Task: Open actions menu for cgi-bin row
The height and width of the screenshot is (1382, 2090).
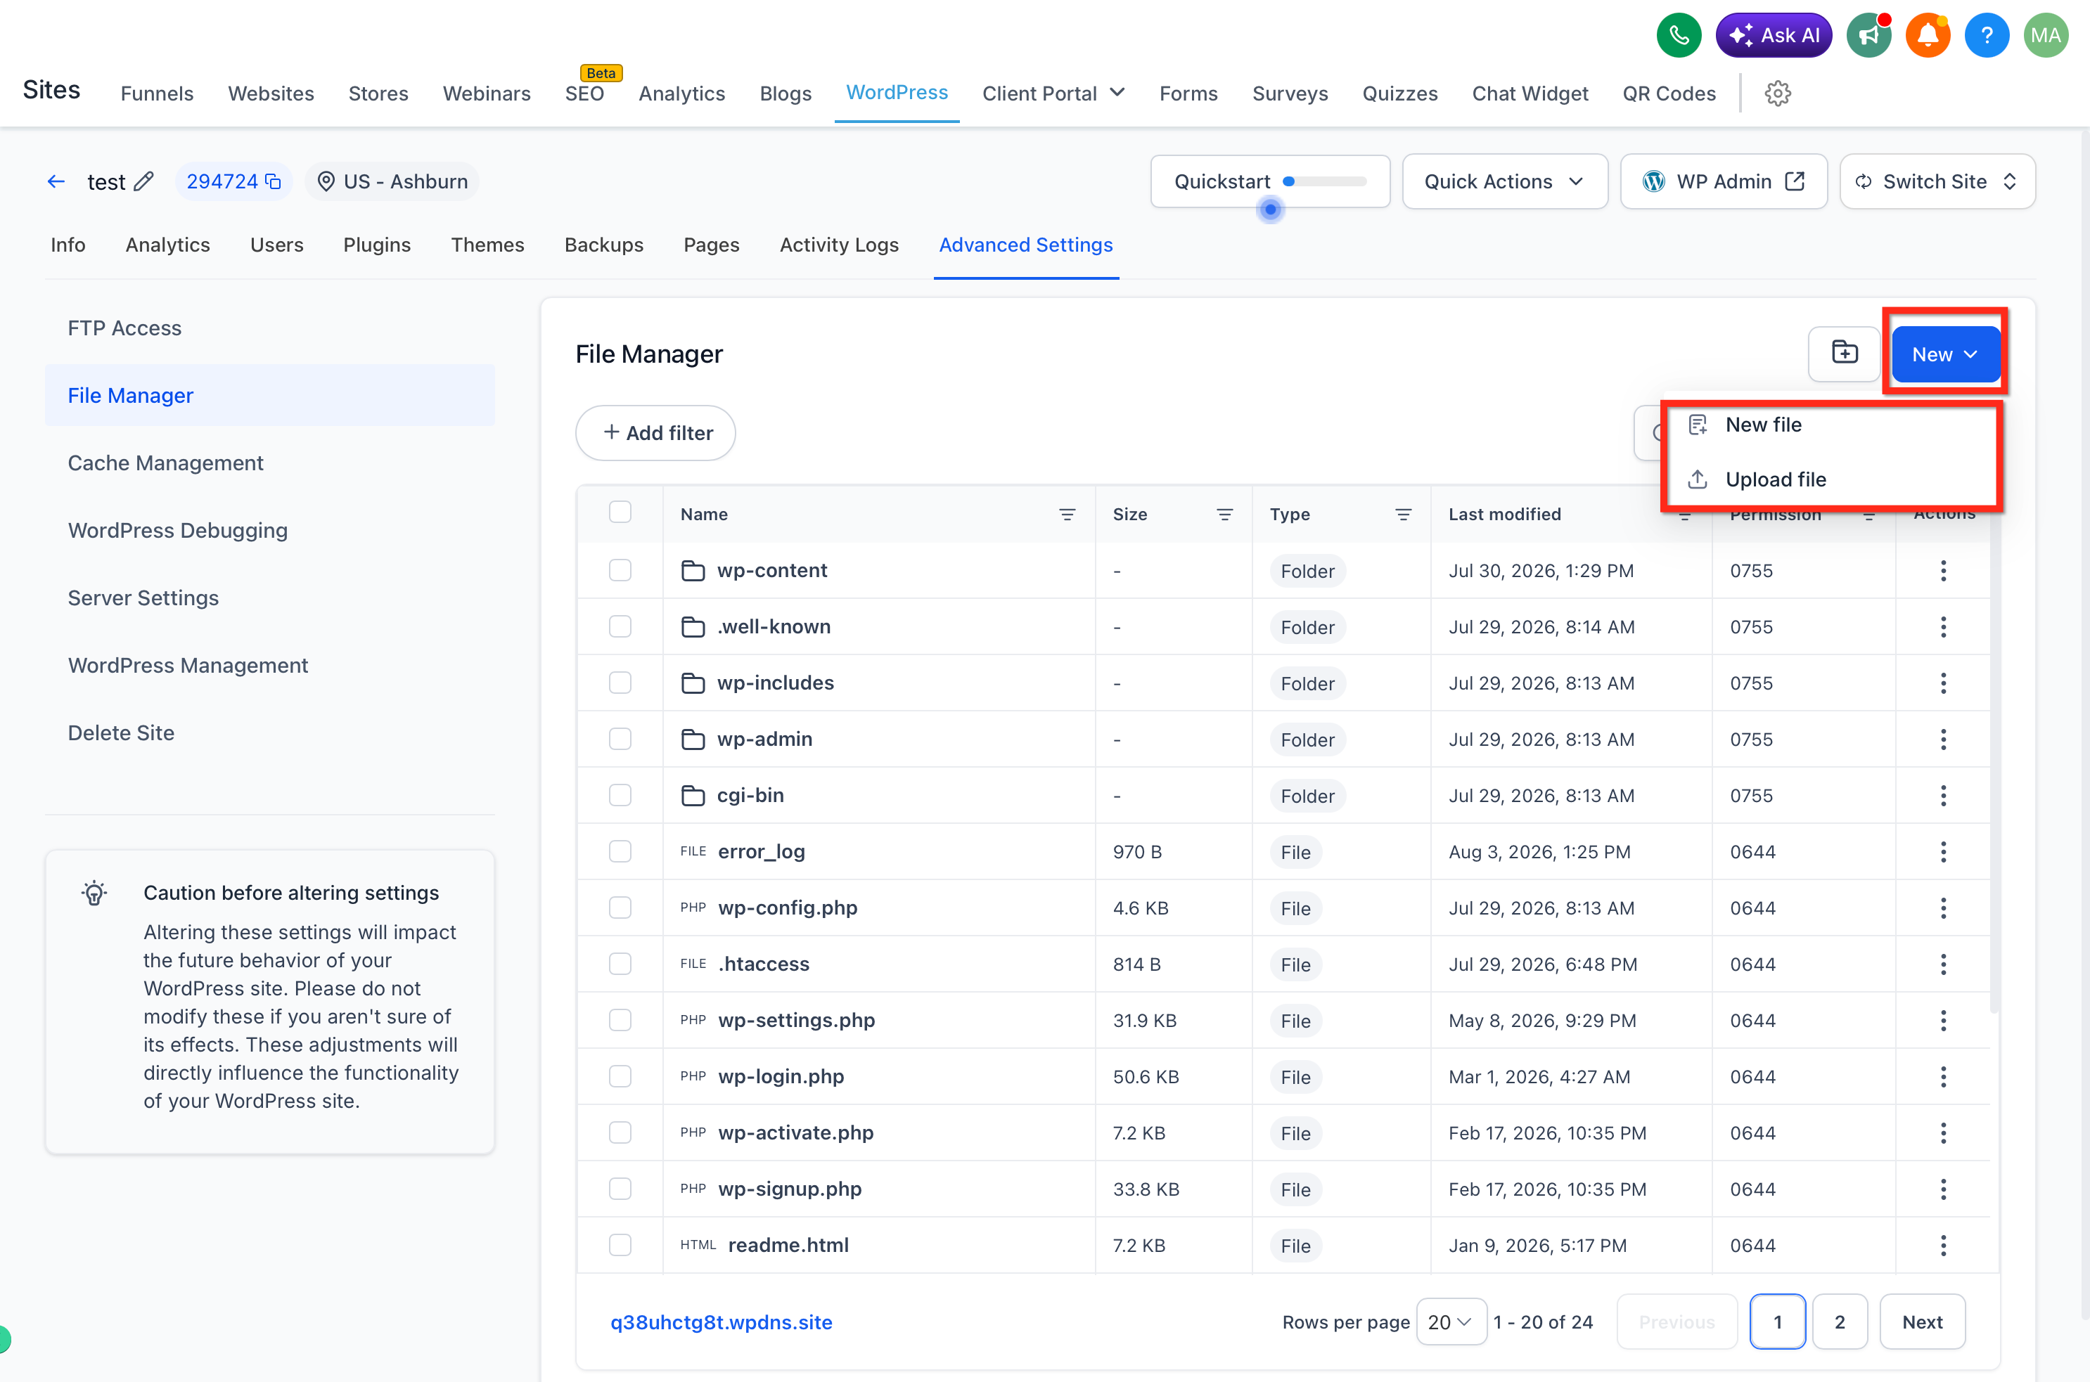Action: pos(1943,796)
